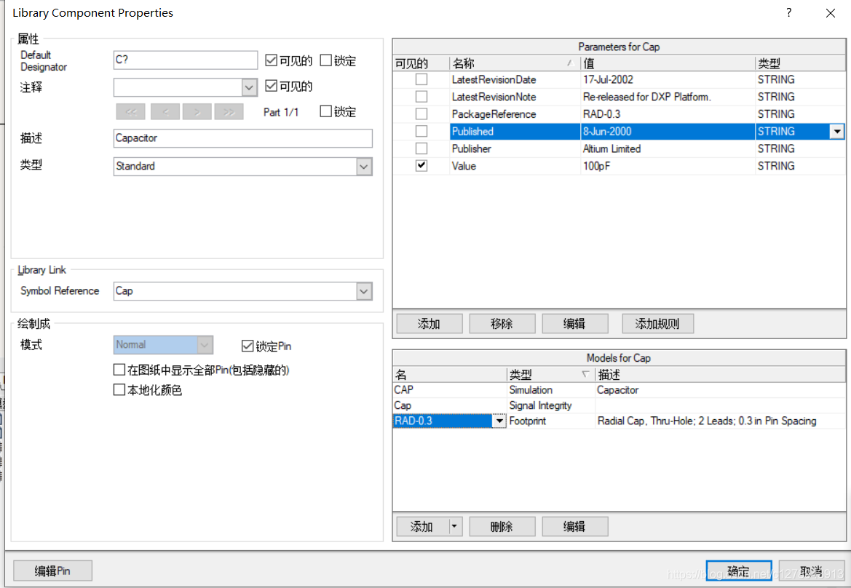Open the Symbol Reference Cap dropdown

click(x=364, y=291)
